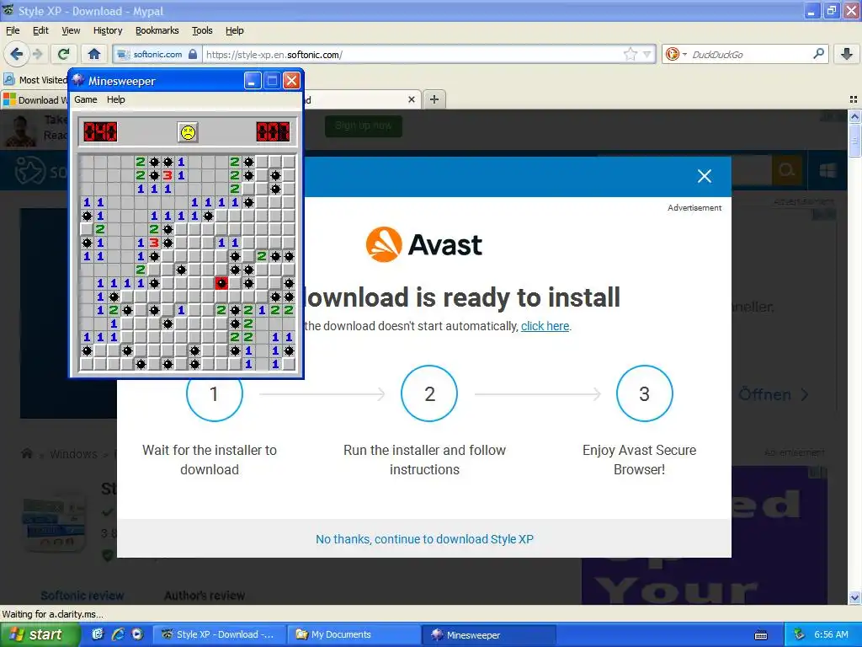Open the DuckDuckGo search engine dropdown
This screenshot has height=647, width=862.
[x=676, y=55]
